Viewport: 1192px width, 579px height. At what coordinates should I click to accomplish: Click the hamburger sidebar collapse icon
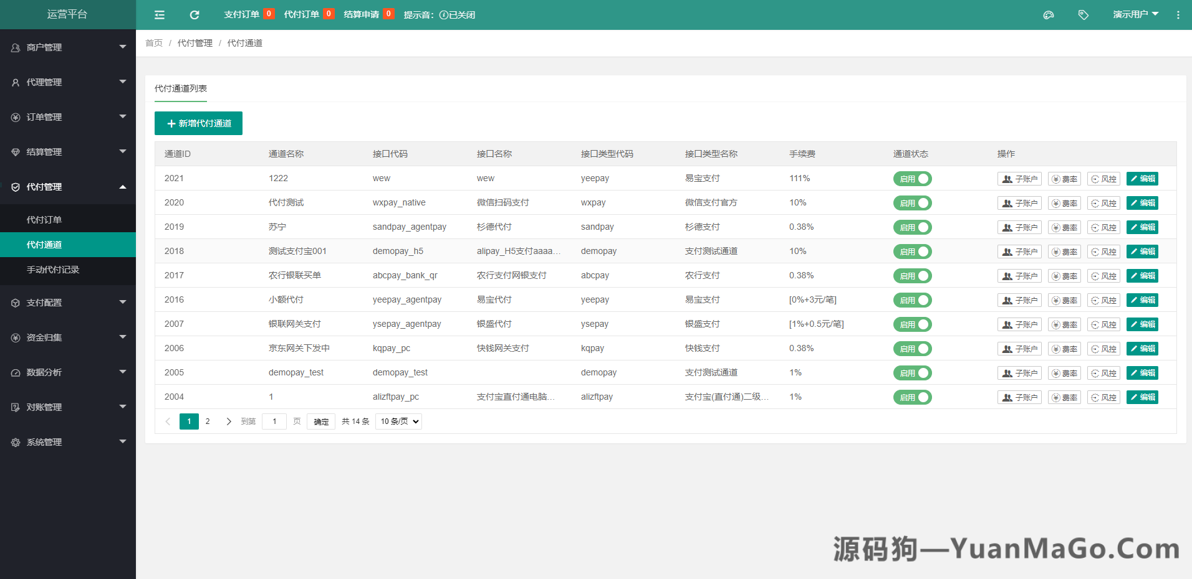(x=159, y=14)
